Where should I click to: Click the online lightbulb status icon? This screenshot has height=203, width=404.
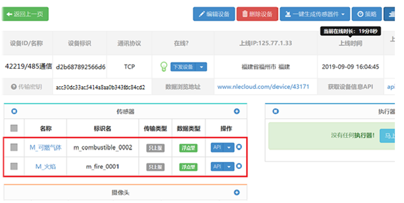coord(164,67)
